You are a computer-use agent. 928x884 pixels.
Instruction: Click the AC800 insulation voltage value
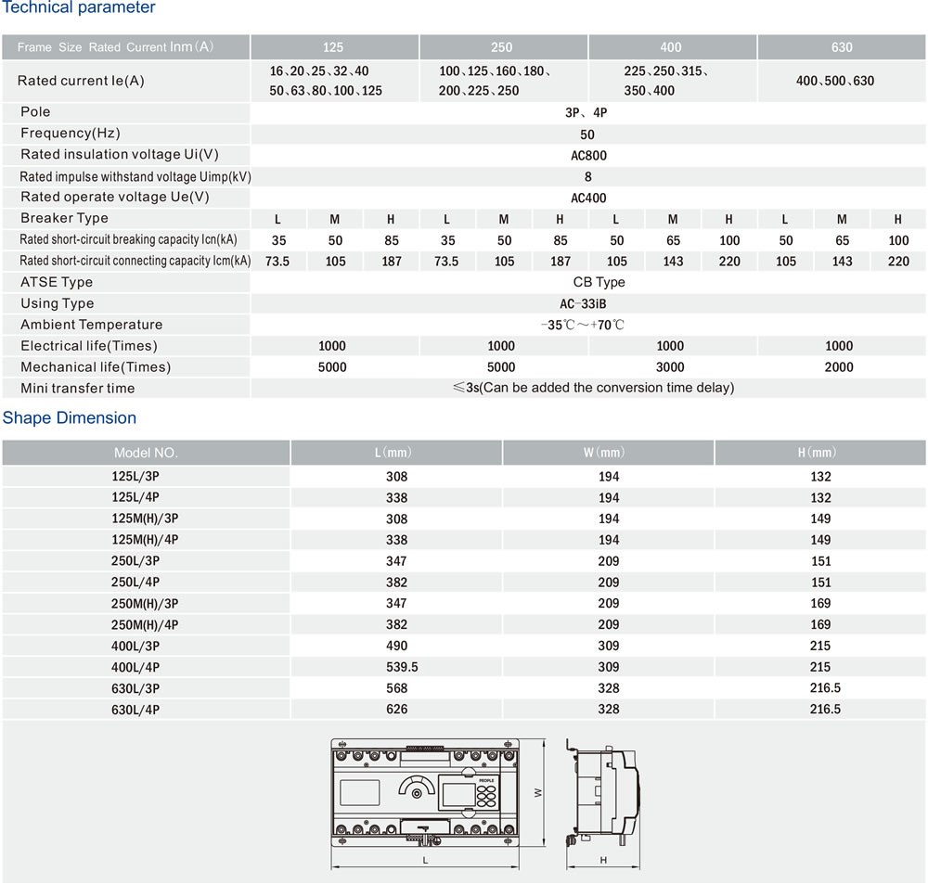coord(588,156)
